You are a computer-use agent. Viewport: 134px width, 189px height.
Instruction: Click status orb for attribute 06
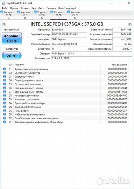click(5, 88)
